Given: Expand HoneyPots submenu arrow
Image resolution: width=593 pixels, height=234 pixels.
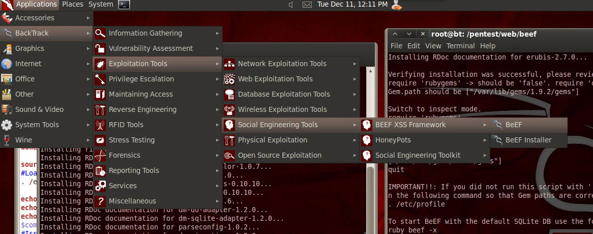Looking at the screenshot, I should [x=484, y=140].
